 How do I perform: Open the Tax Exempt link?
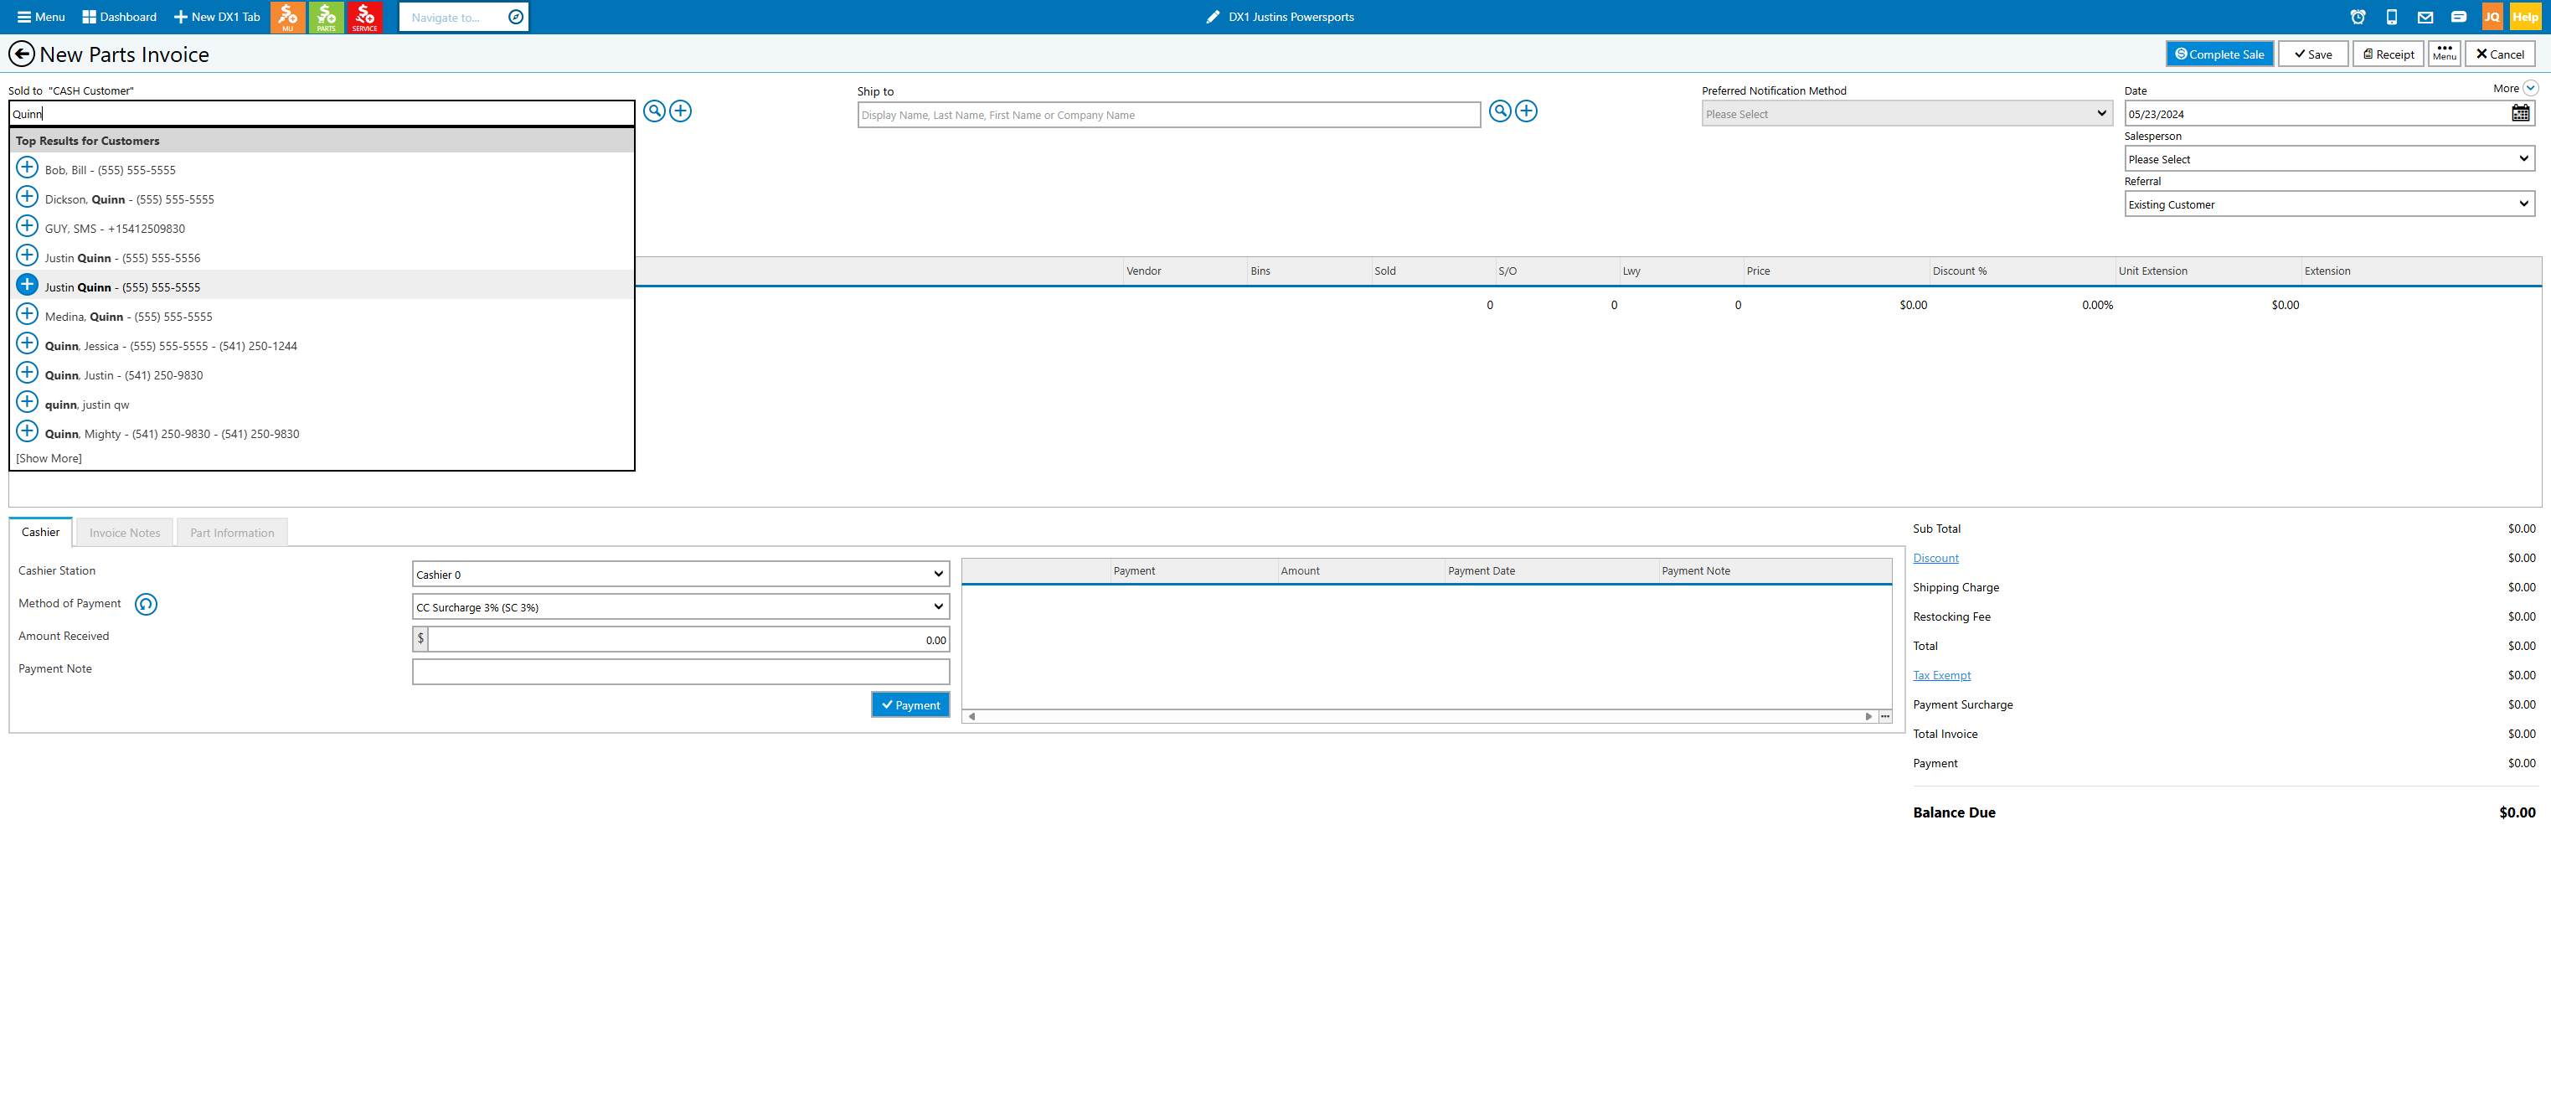(x=1941, y=675)
